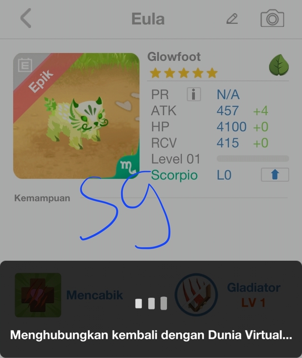The height and width of the screenshot is (358, 302).
Task: Tap the Scorpio zodiac symbol badge
Action: pos(128,167)
